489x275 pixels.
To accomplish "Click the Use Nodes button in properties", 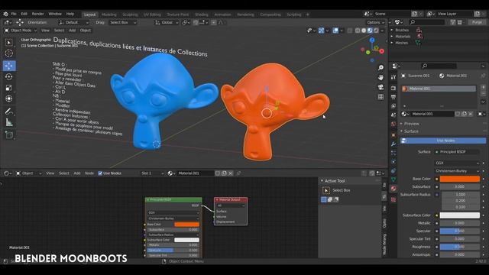I will (443, 141).
